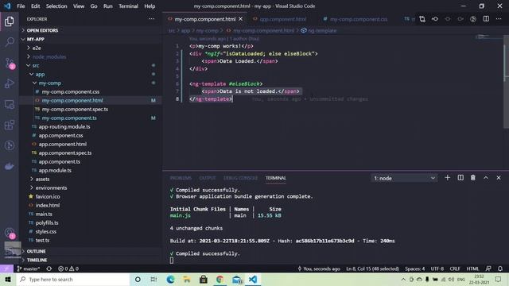
Task: Open the Selection menu
Action: [x=56, y=6]
